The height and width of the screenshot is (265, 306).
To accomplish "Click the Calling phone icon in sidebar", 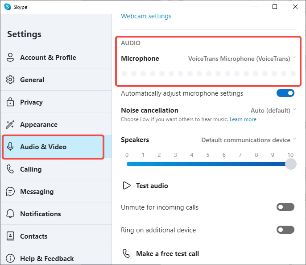I will click(10, 169).
